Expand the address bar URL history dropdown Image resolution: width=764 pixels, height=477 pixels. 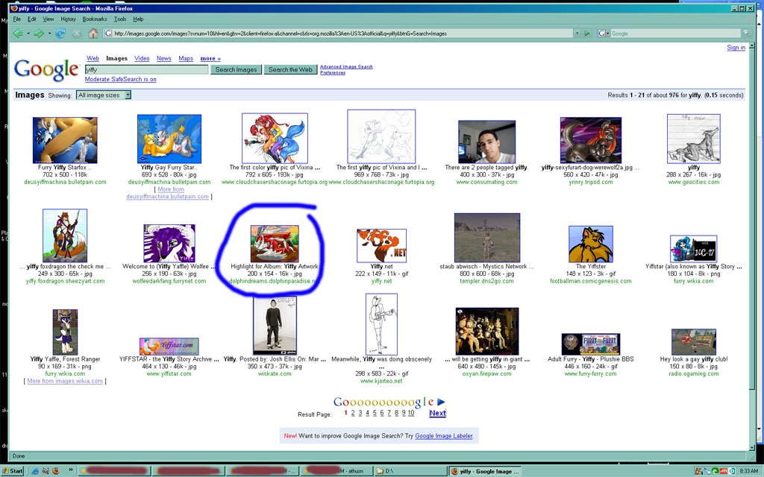click(577, 33)
